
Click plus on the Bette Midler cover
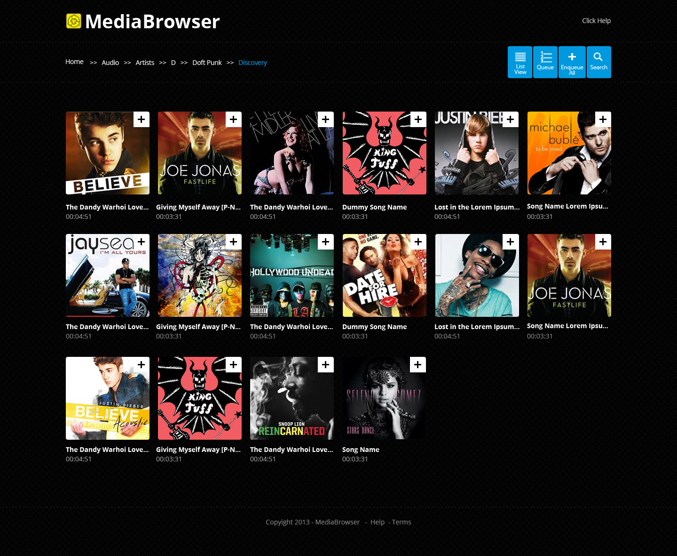point(326,120)
